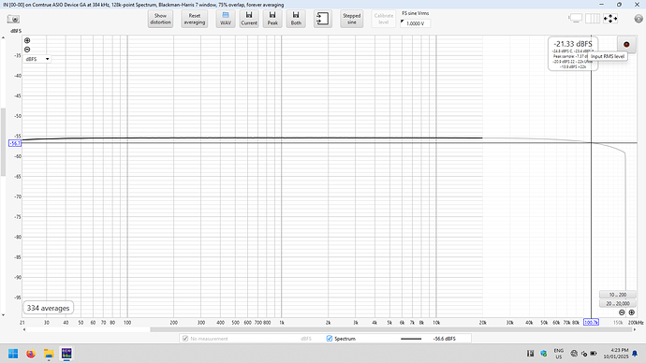
Task: Open the settings gear at top right
Action: (x=639, y=19)
